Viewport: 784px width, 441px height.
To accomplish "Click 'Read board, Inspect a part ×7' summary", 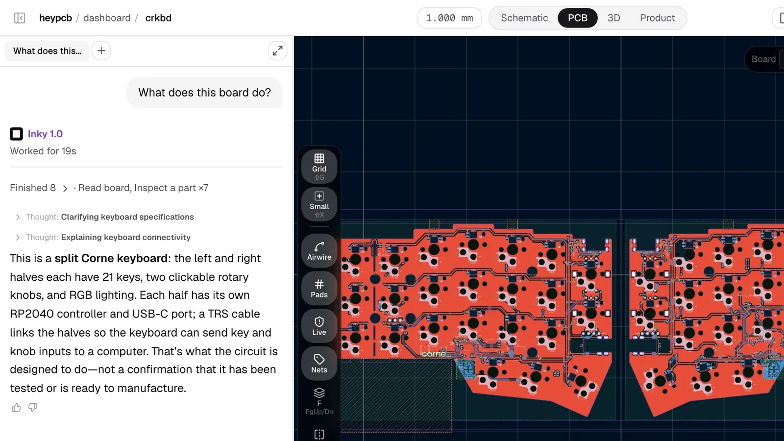I will pos(144,188).
